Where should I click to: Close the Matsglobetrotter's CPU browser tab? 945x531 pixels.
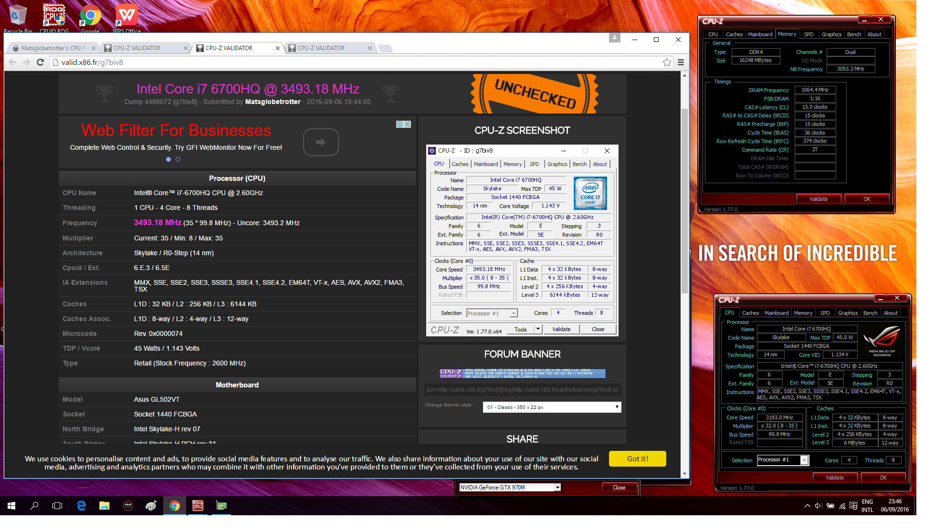point(94,48)
